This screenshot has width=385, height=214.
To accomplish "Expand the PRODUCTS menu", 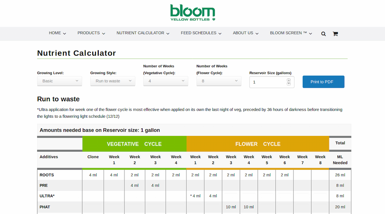I will [x=91, y=33].
